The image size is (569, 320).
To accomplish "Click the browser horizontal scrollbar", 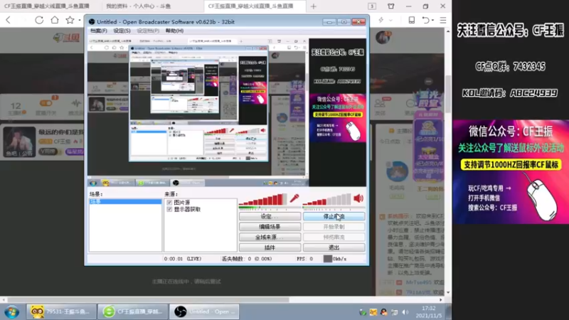I will (148, 300).
